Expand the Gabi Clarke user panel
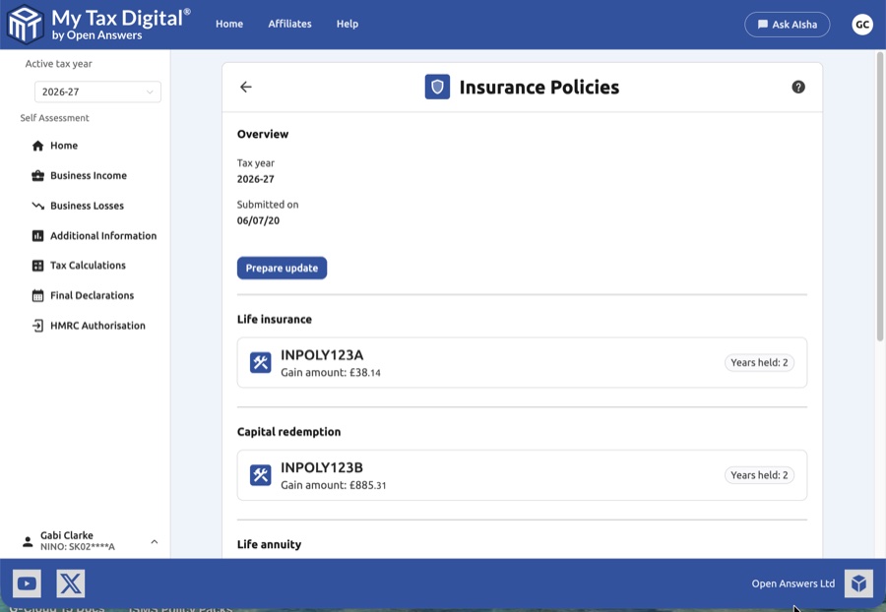The height and width of the screenshot is (612, 886). [x=155, y=541]
